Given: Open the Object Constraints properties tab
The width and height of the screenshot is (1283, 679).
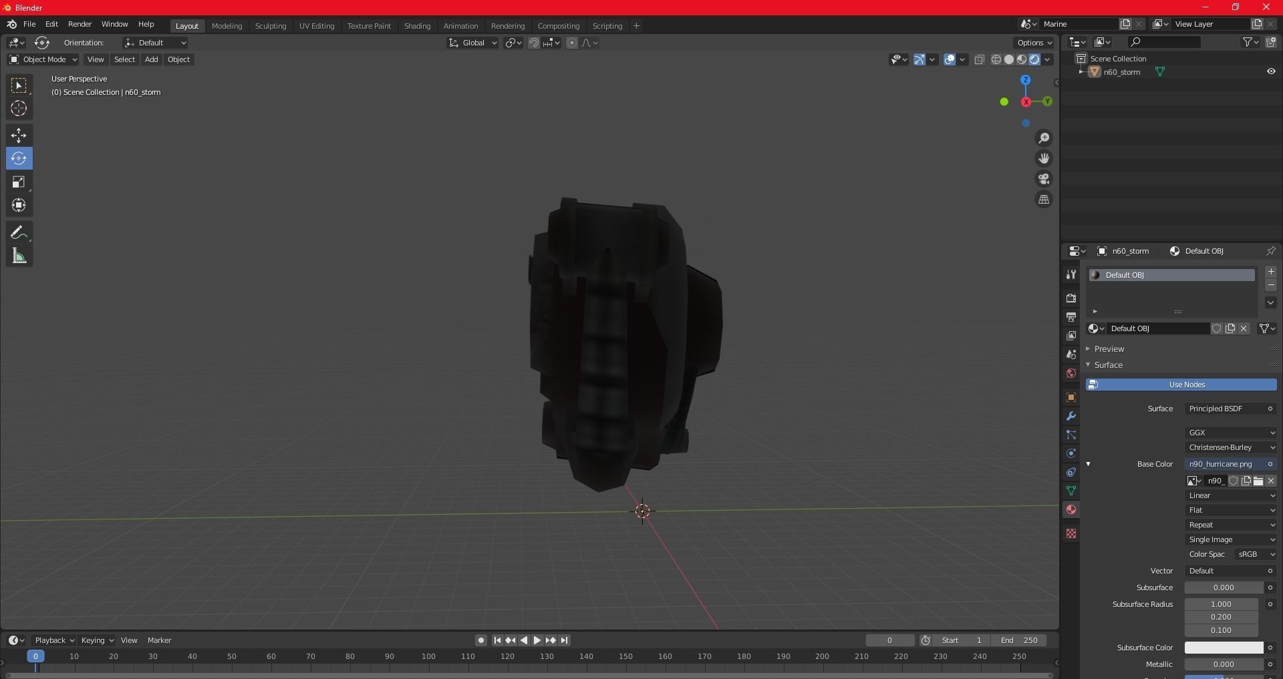Looking at the screenshot, I should point(1071,472).
